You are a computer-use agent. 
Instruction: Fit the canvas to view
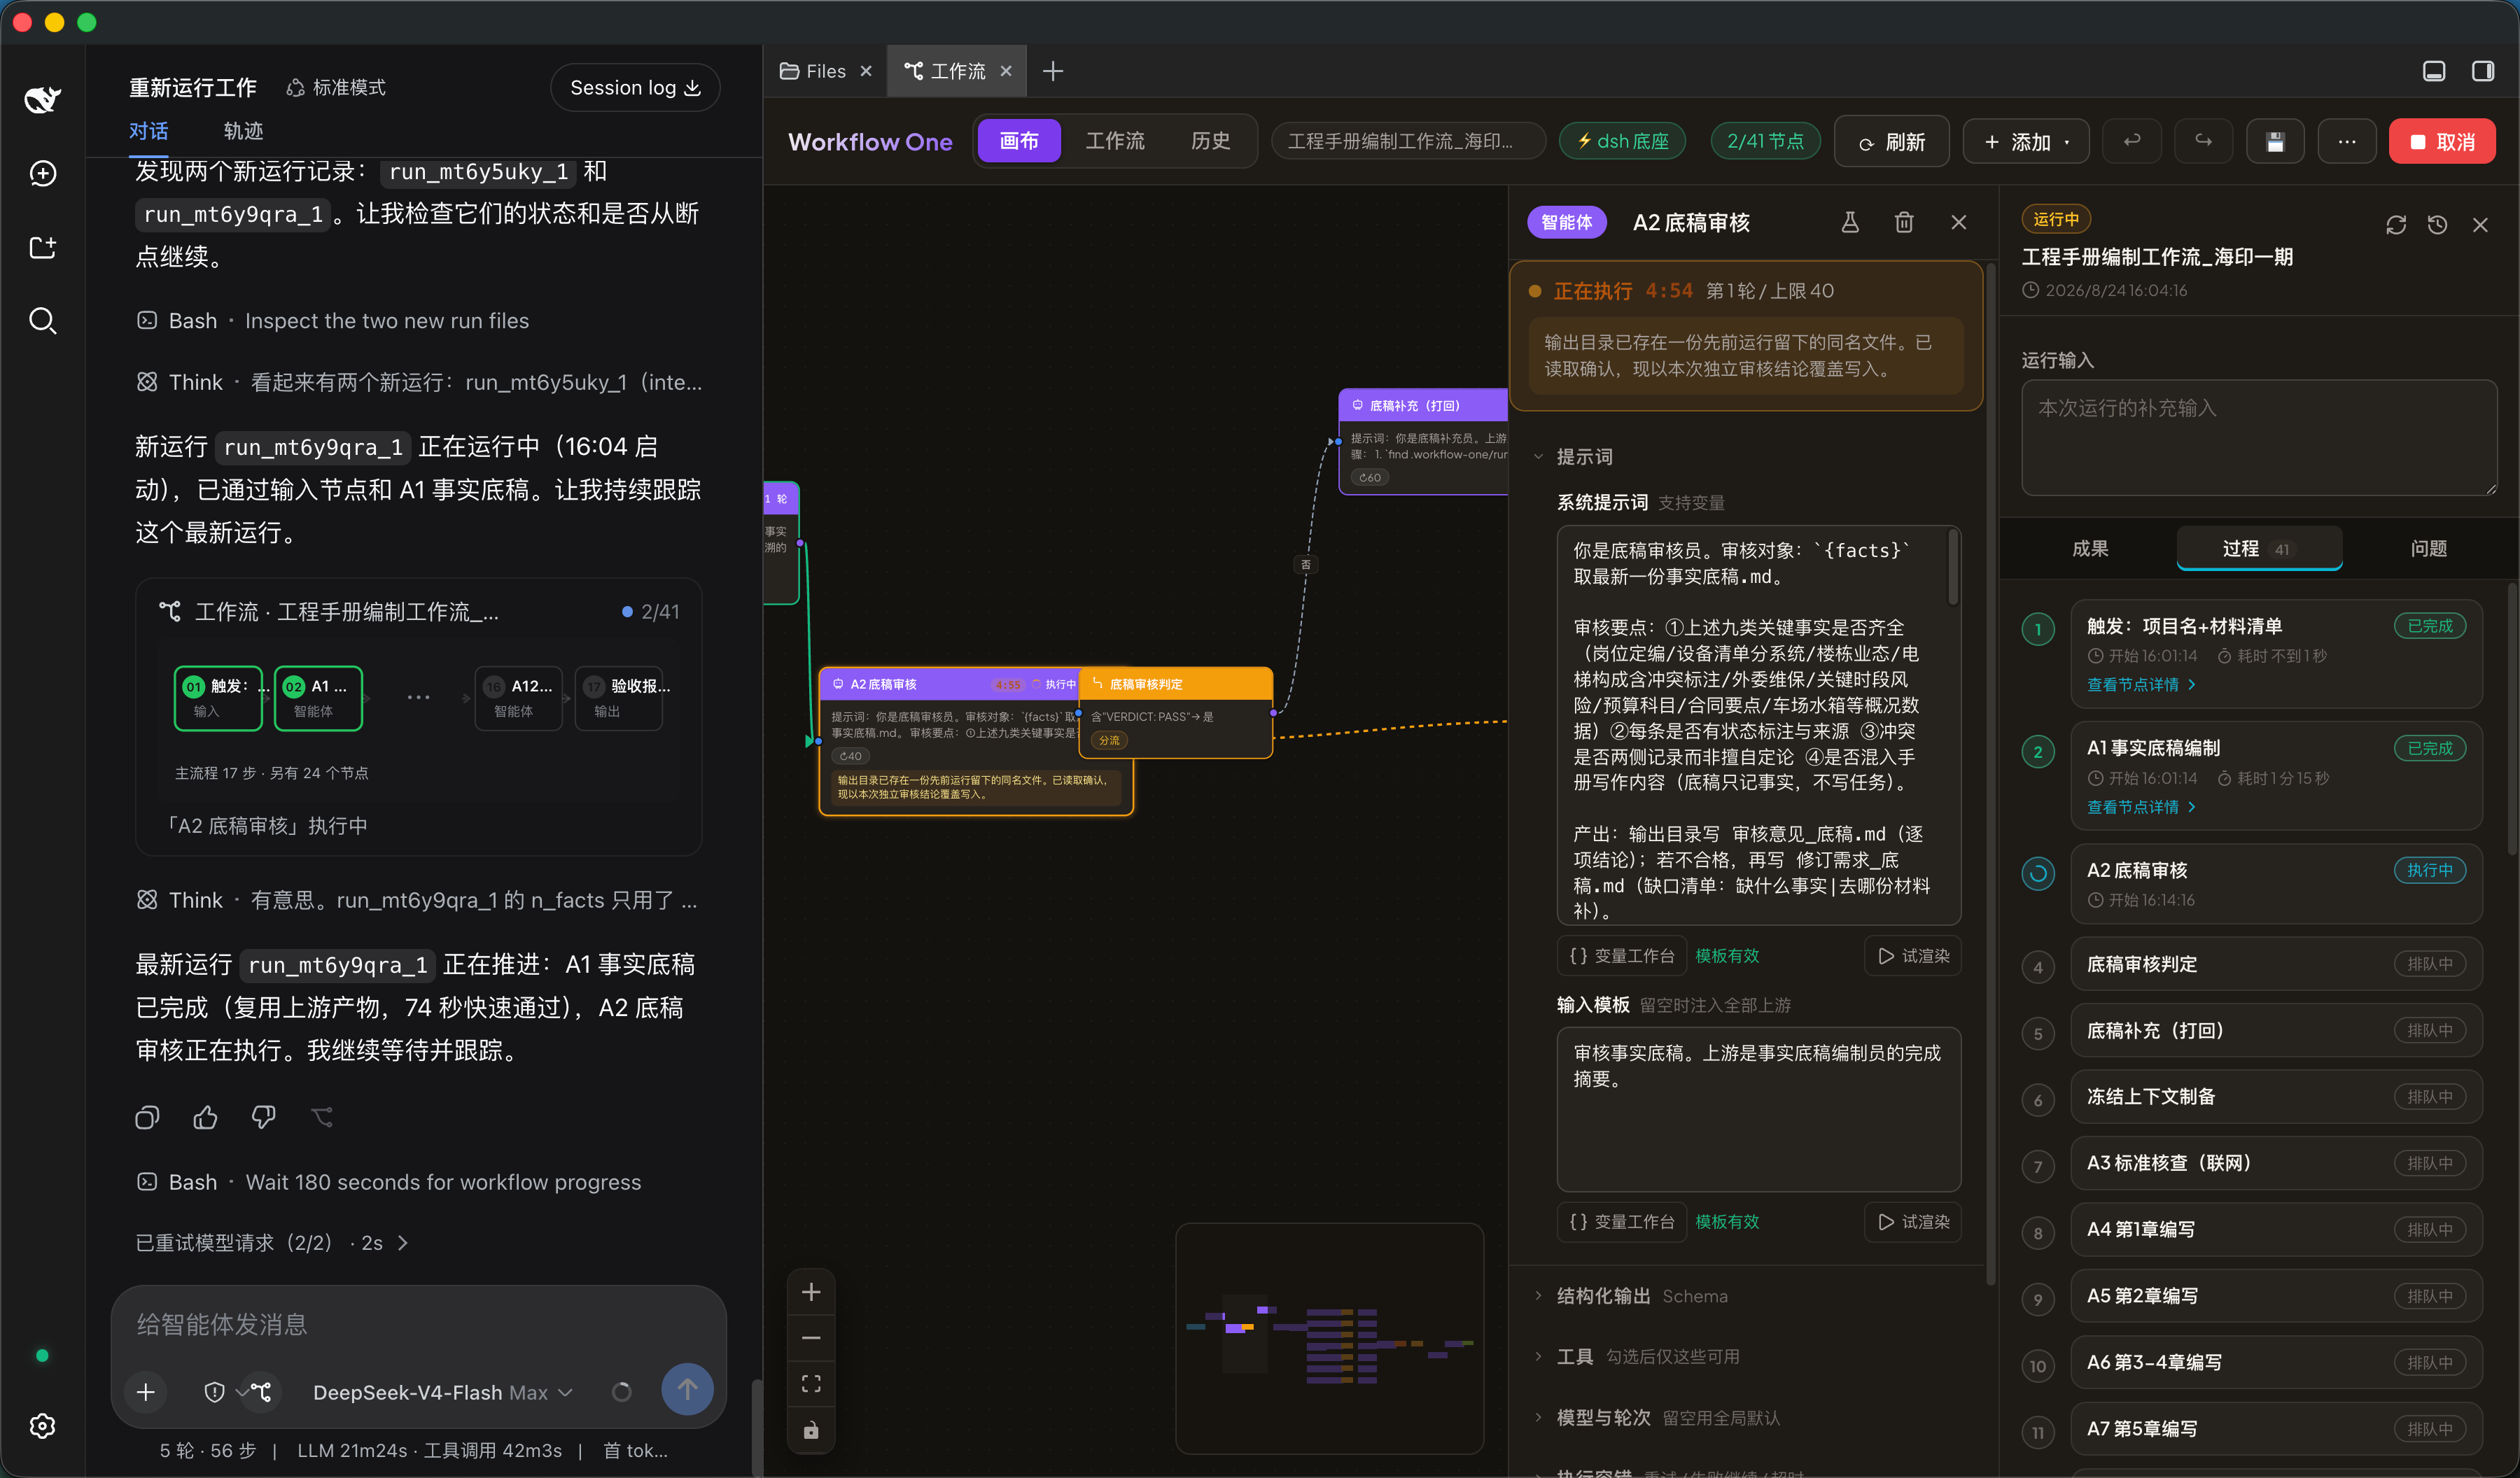pos(811,1384)
